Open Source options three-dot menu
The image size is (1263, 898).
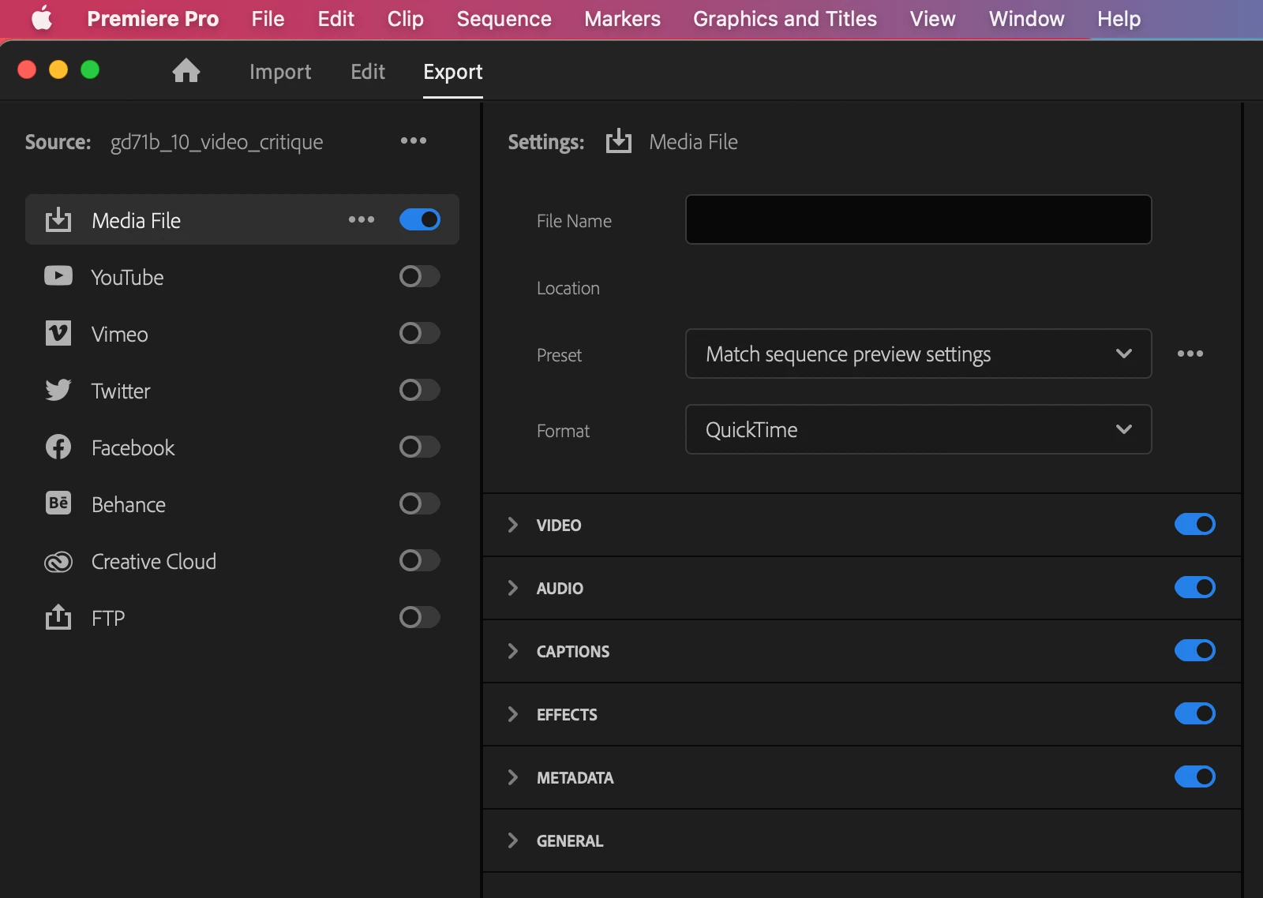click(414, 140)
